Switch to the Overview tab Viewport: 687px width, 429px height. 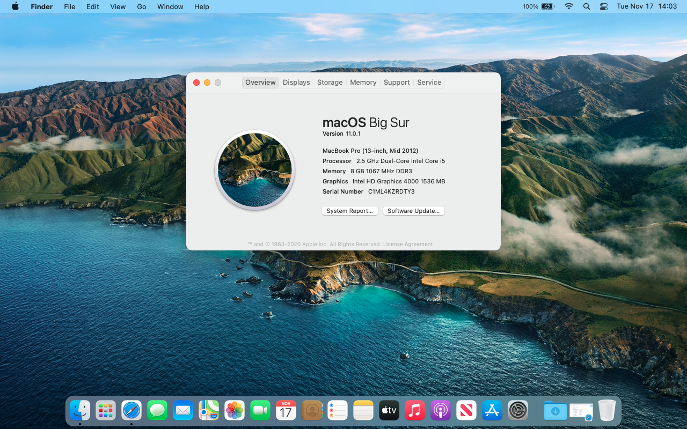coord(260,82)
